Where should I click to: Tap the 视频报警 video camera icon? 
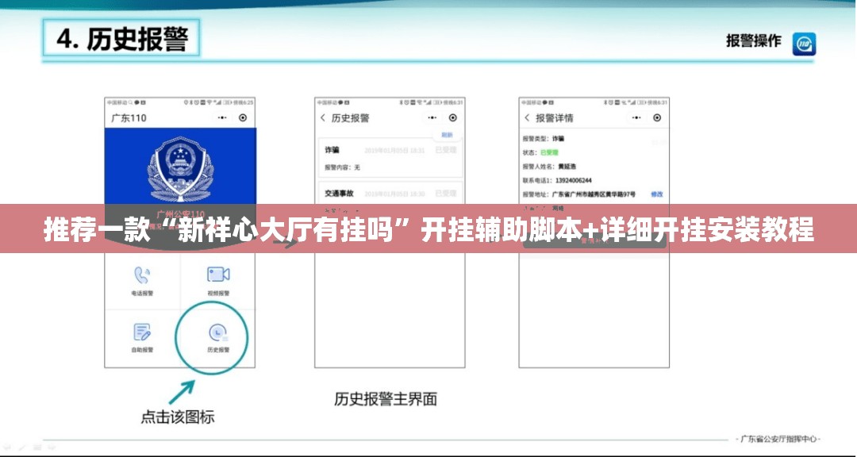click(218, 275)
